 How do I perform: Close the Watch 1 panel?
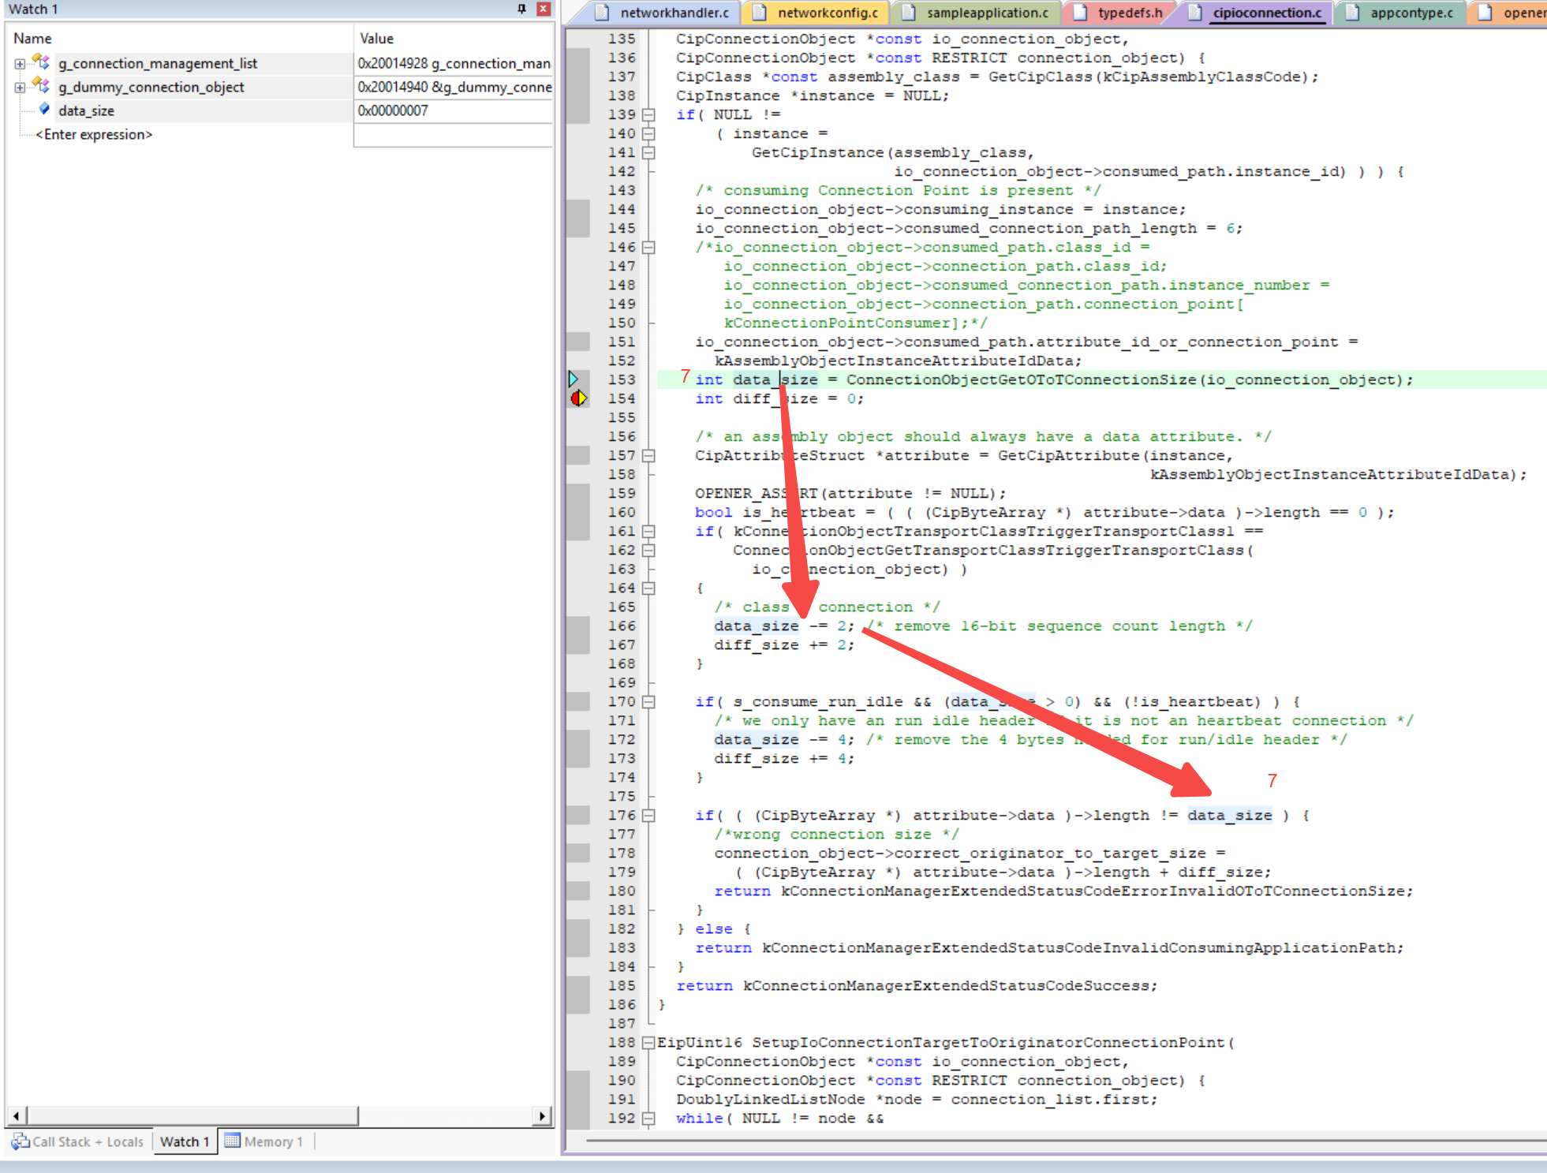click(543, 9)
